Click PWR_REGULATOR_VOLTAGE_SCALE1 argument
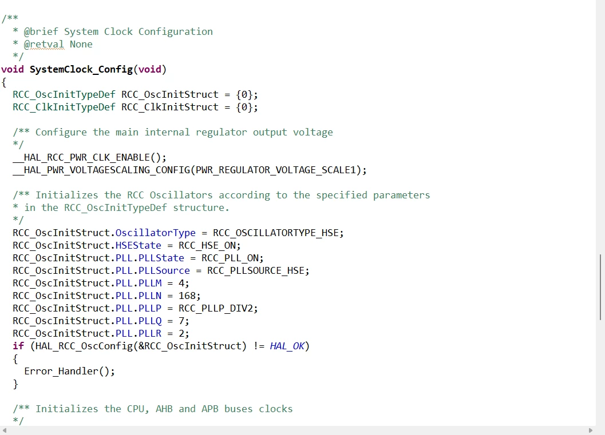605x435 pixels. pos(275,170)
